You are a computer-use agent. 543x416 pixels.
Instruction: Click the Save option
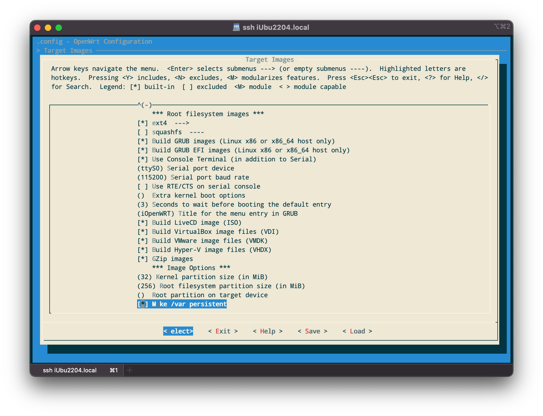(x=312, y=331)
